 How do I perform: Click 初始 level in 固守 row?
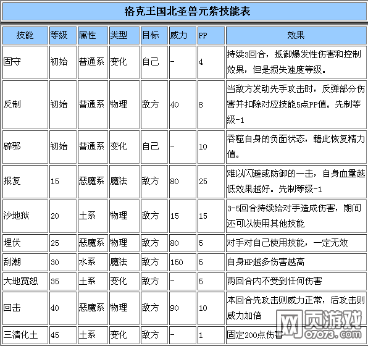59,62
